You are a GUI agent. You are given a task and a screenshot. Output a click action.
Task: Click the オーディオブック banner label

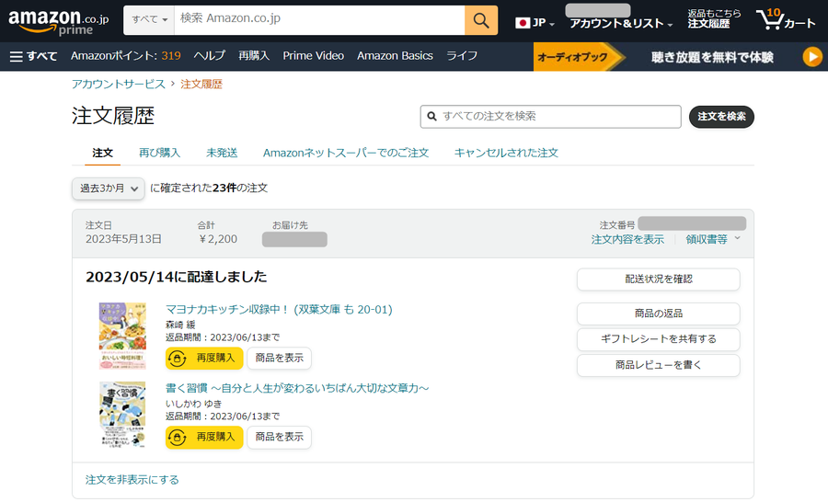[x=572, y=57]
